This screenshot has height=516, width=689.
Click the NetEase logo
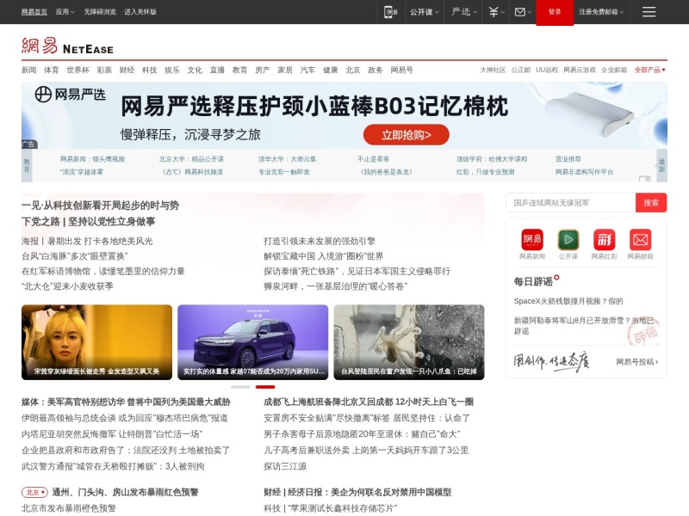[67, 46]
